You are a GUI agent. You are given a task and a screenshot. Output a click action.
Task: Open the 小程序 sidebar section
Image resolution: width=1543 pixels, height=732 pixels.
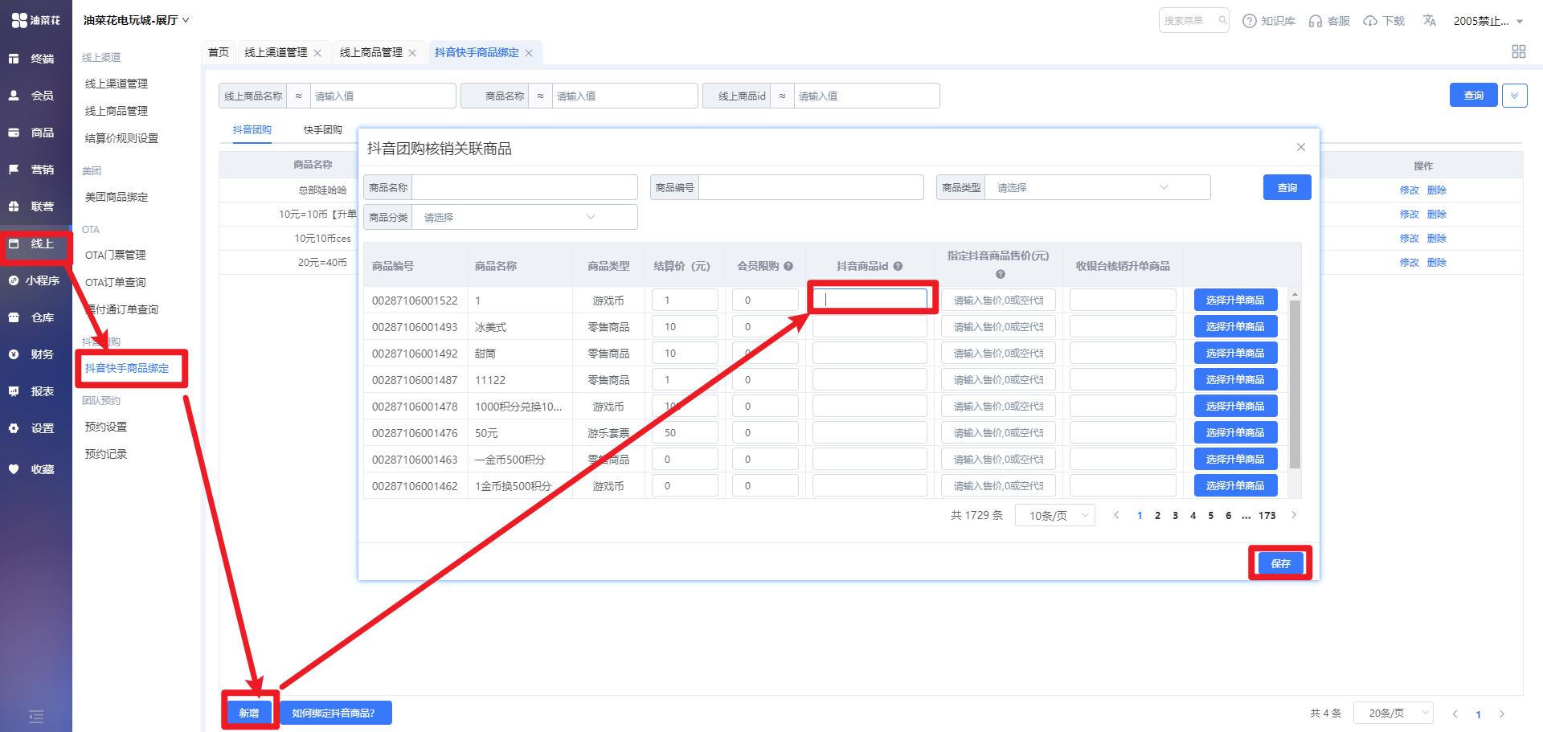35,280
